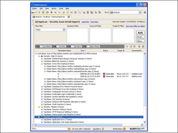Click the sun-shaped gear icon beside New

pos(39,12)
